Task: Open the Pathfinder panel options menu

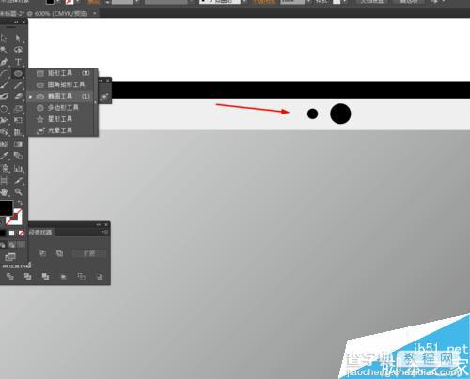Action: tap(104, 232)
